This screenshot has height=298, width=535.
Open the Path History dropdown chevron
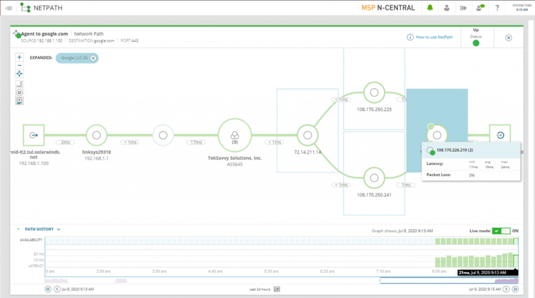tap(59, 230)
